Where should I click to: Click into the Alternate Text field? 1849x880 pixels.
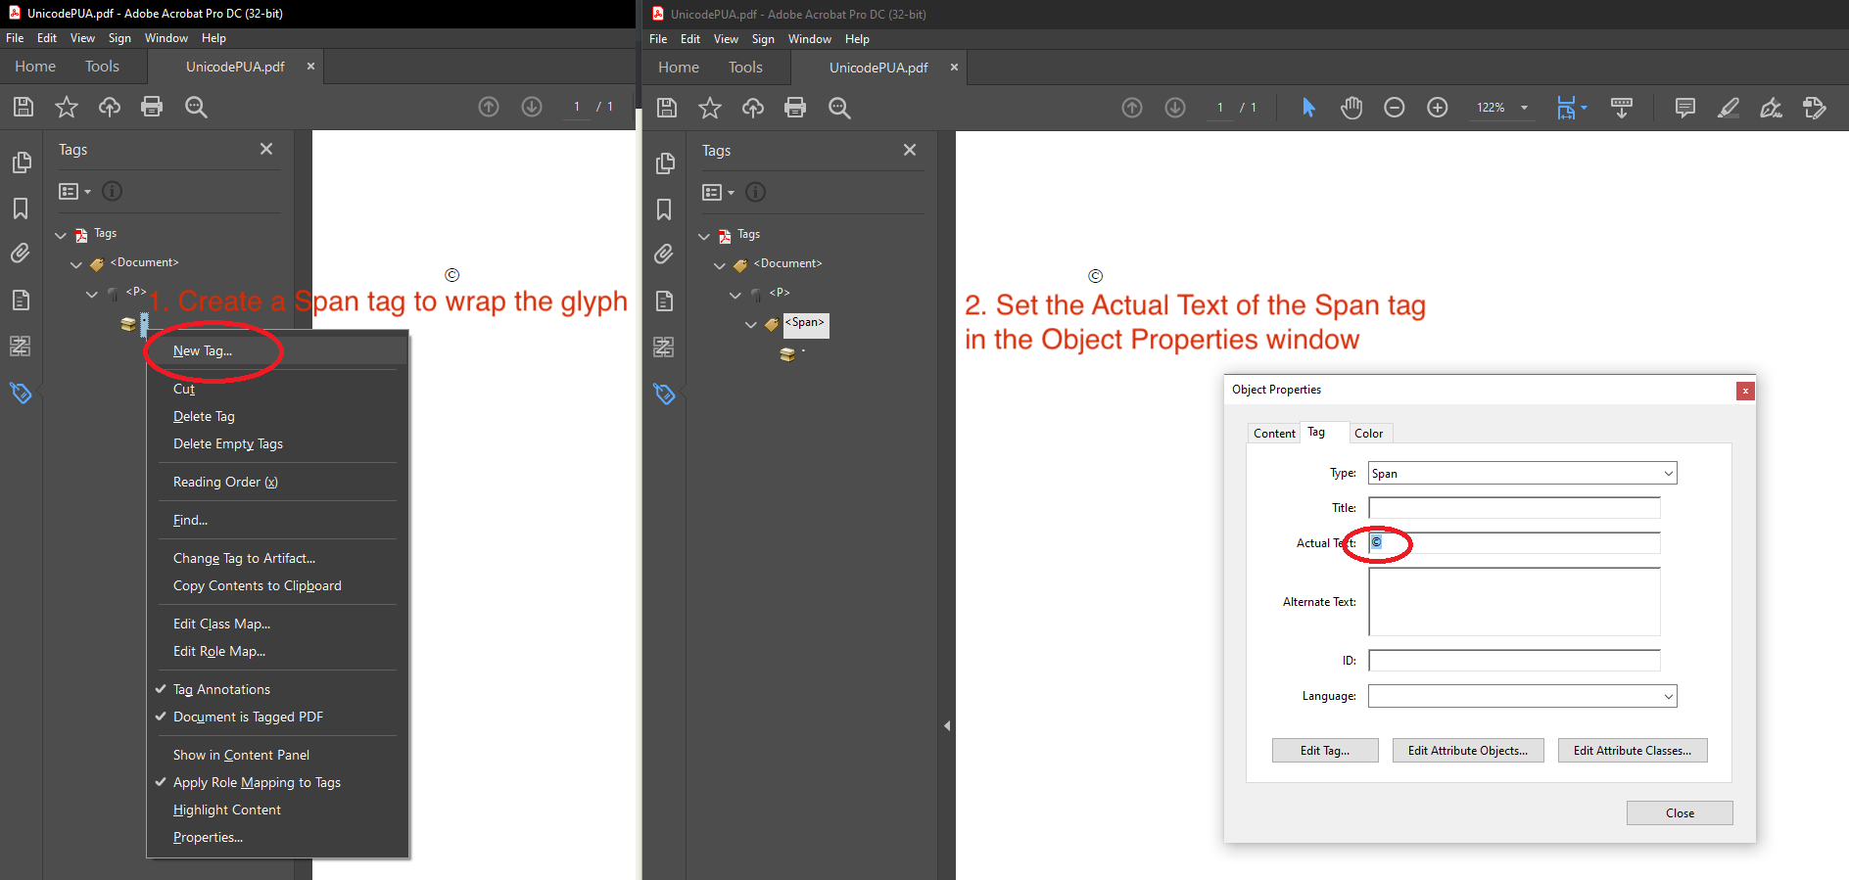pyautogui.click(x=1514, y=602)
